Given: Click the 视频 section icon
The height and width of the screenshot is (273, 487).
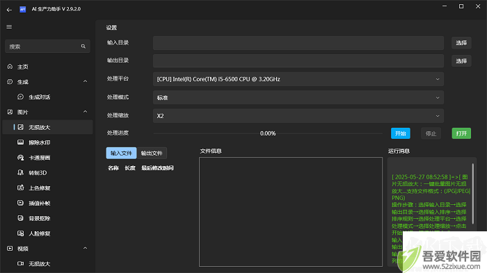Looking at the screenshot, I should (10, 249).
